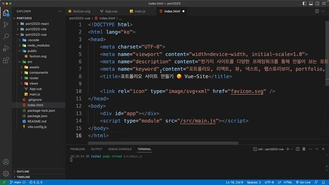Close the terminal panel

coord(323,149)
